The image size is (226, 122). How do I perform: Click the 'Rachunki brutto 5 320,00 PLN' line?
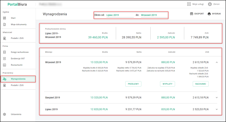(95, 71)
